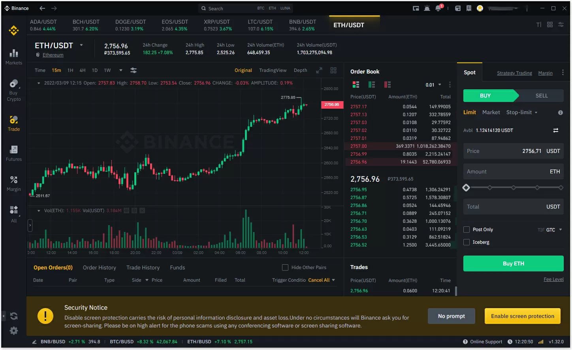Open more time intervals dropdown
The width and height of the screenshot is (572, 350).
click(x=121, y=70)
